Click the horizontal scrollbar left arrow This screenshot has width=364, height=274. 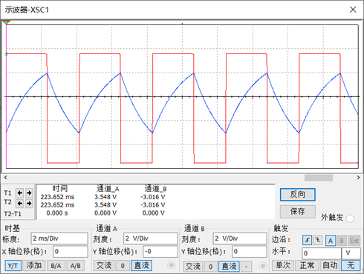pyautogui.click(x=5, y=177)
